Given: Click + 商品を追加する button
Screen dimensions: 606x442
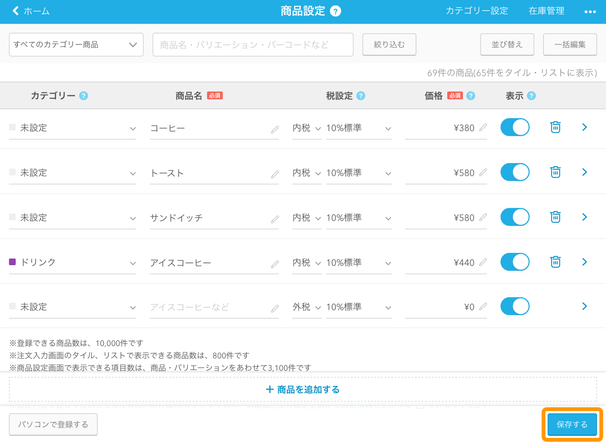Looking at the screenshot, I should (x=303, y=390).
